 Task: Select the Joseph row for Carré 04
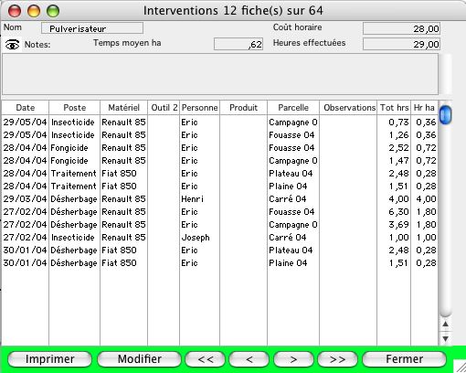tap(219, 238)
